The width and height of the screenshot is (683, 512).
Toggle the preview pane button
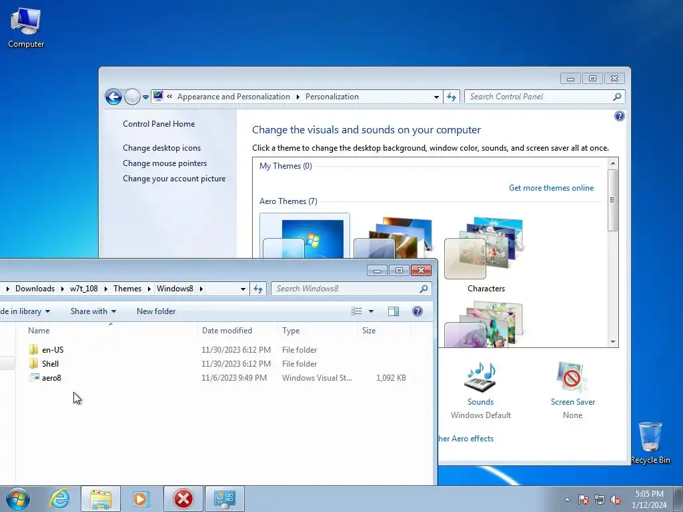click(x=394, y=311)
